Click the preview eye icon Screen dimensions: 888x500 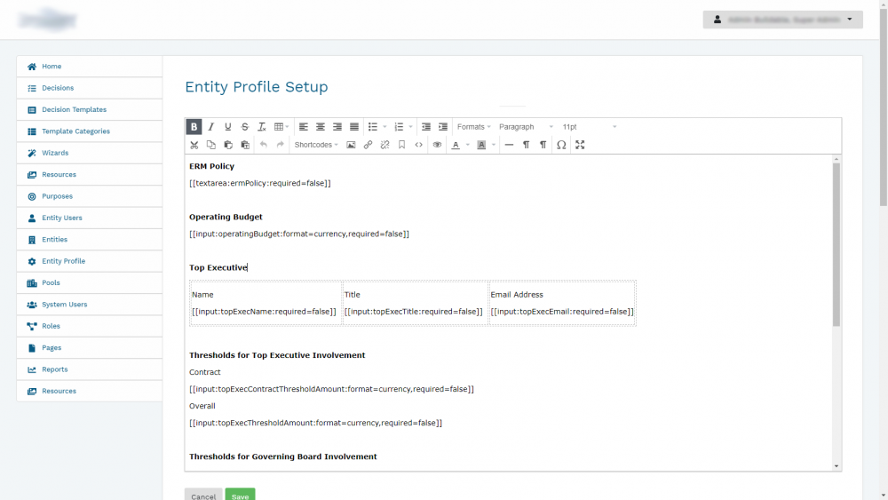click(x=437, y=145)
